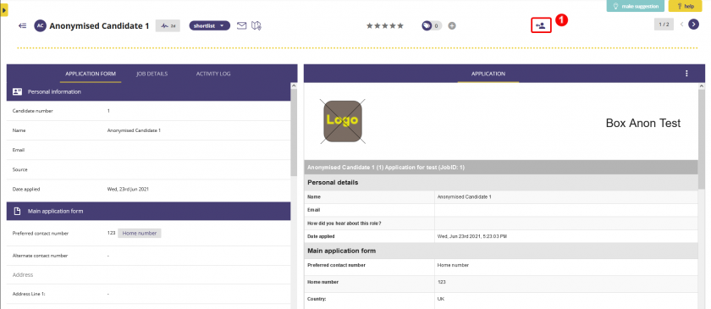Click the tags counter badge
This screenshot has width=711, height=309.
pyautogui.click(x=431, y=26)
